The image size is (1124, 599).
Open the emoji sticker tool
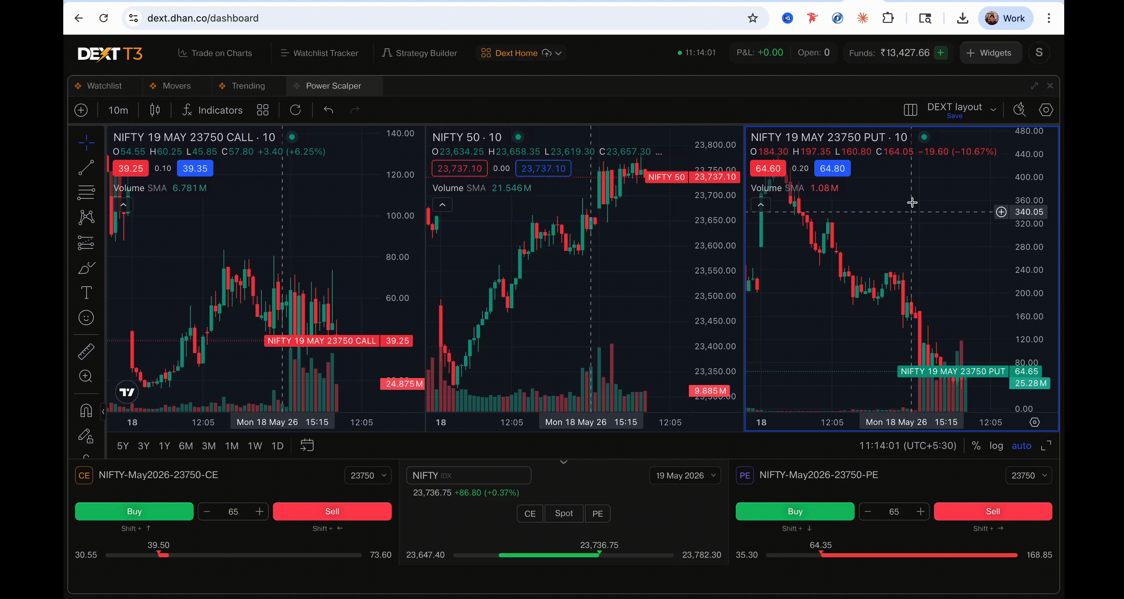[x=86, y=318]
